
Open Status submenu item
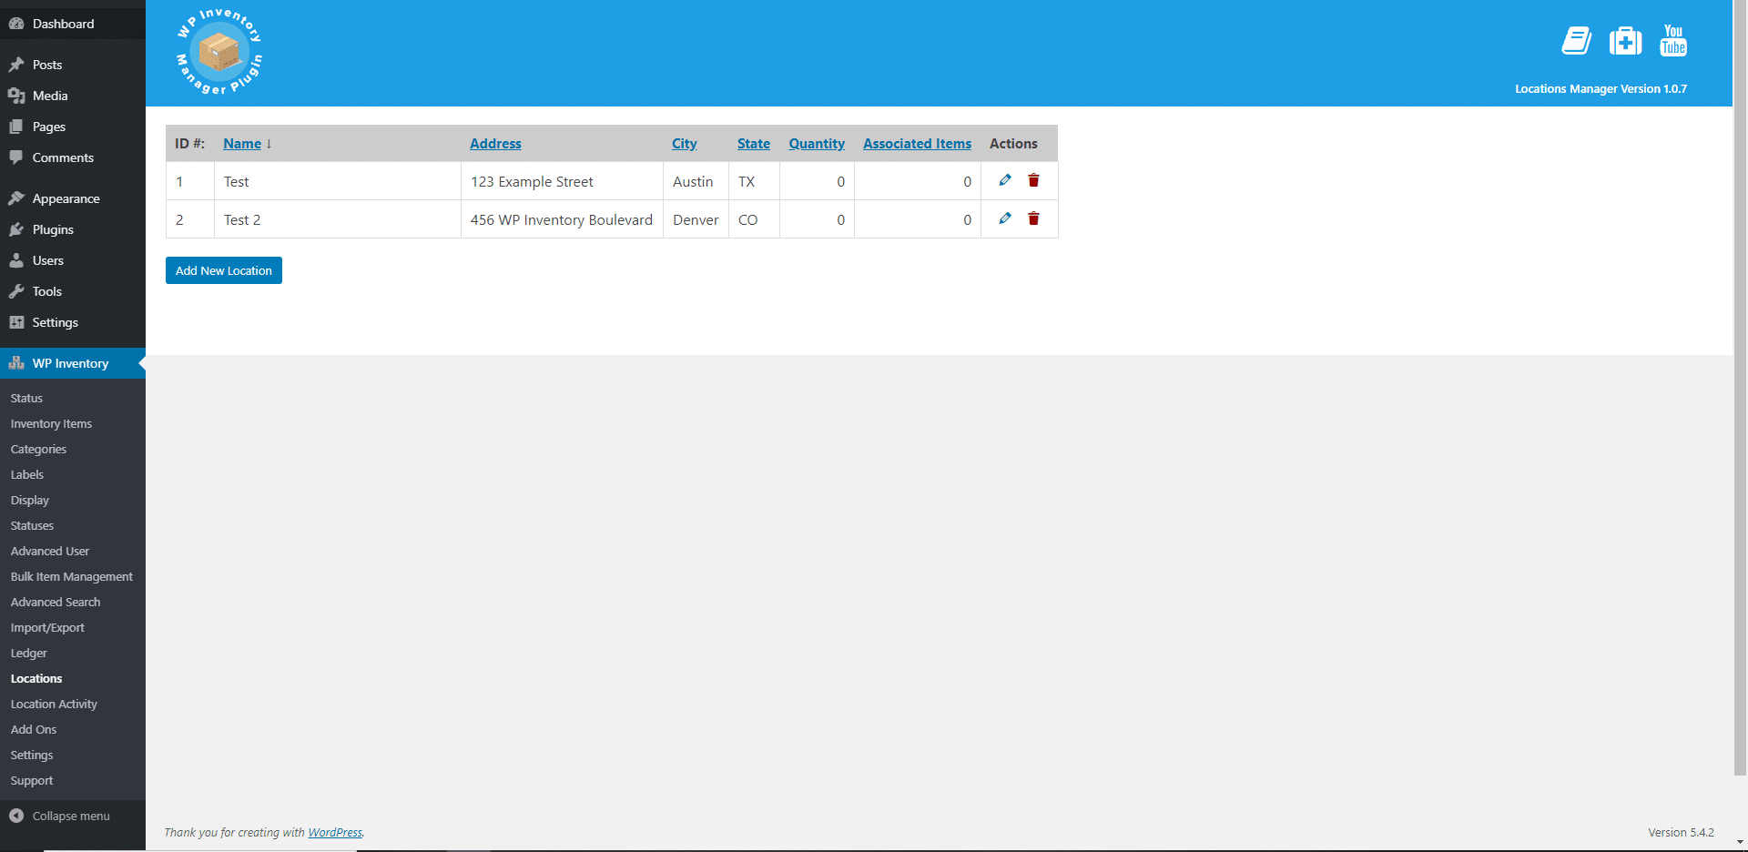click(x=27, y=398)
